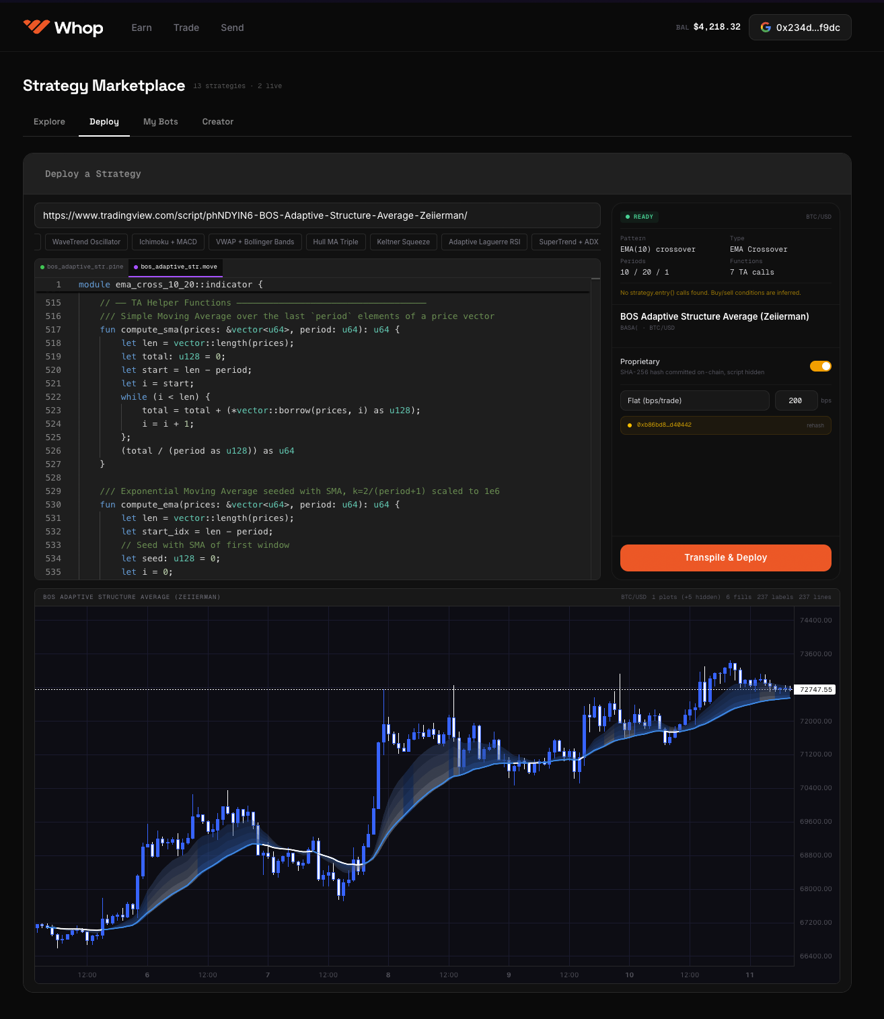Open the Earn menu
Viewport: 884px width, 1019px height.
point(141,28)
